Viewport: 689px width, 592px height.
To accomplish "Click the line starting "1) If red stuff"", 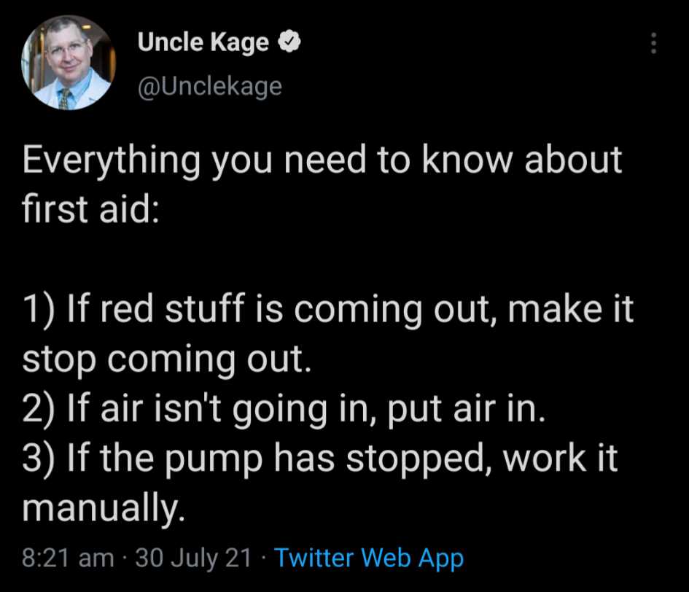I will click(328, 309).
